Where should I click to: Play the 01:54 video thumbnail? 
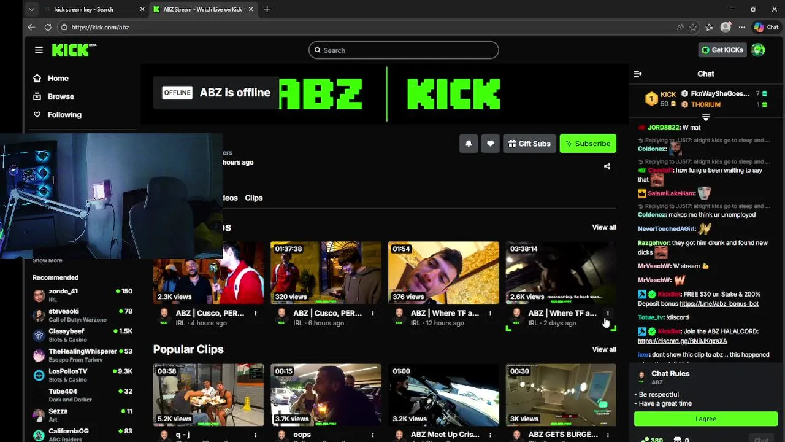point(443,273)
